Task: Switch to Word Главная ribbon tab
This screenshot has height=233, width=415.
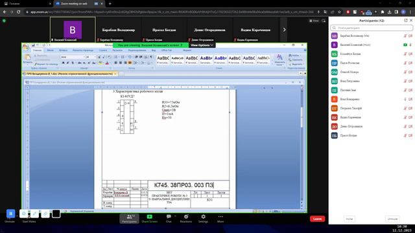Action: click(x=38, y=50)
